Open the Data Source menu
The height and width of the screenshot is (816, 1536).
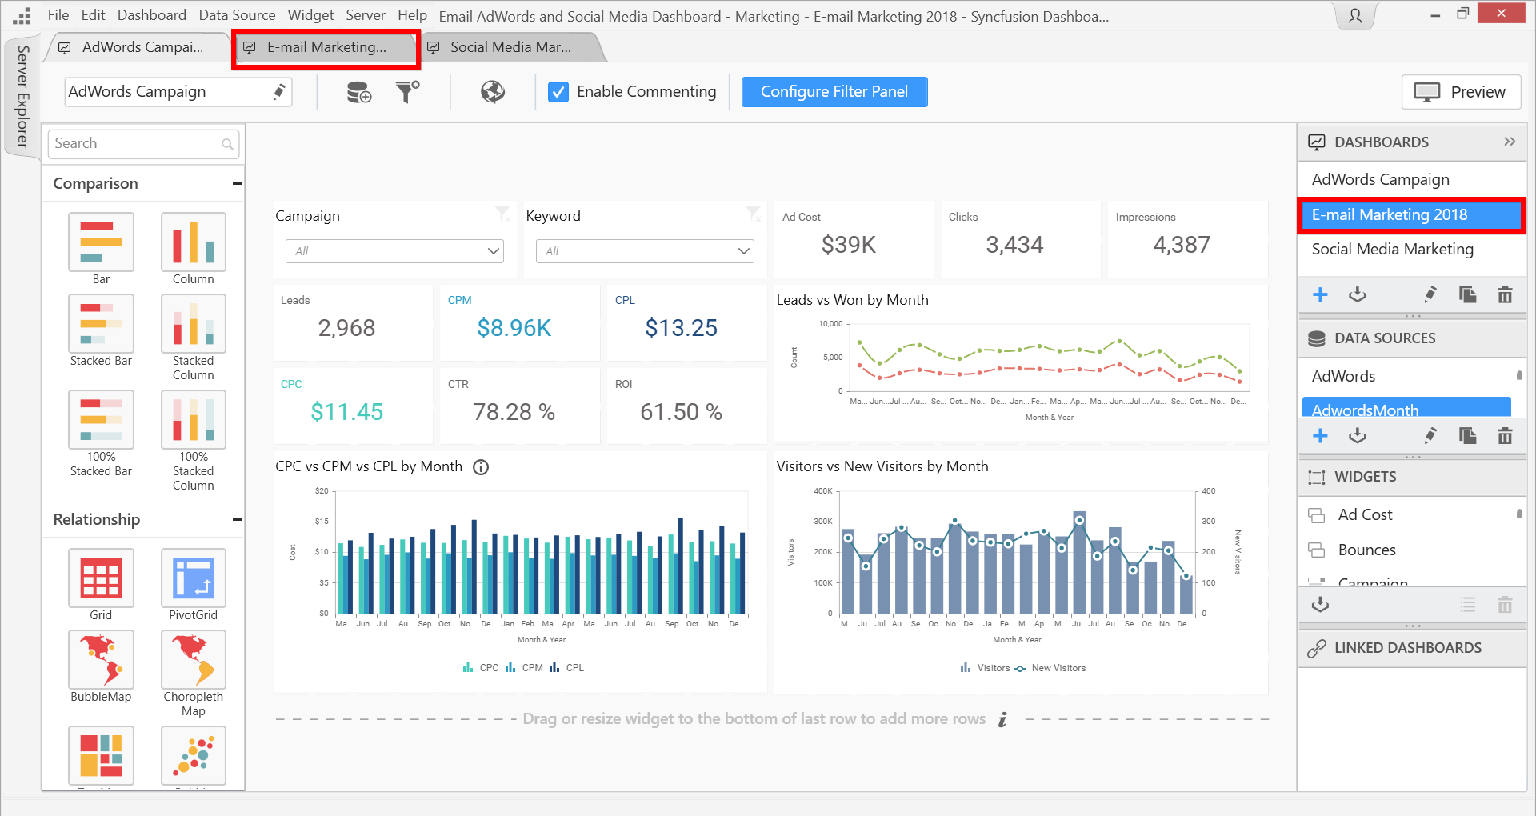[237, 15]
